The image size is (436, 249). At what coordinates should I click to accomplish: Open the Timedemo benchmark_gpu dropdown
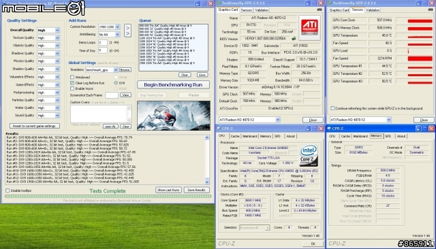coord(115,69)
